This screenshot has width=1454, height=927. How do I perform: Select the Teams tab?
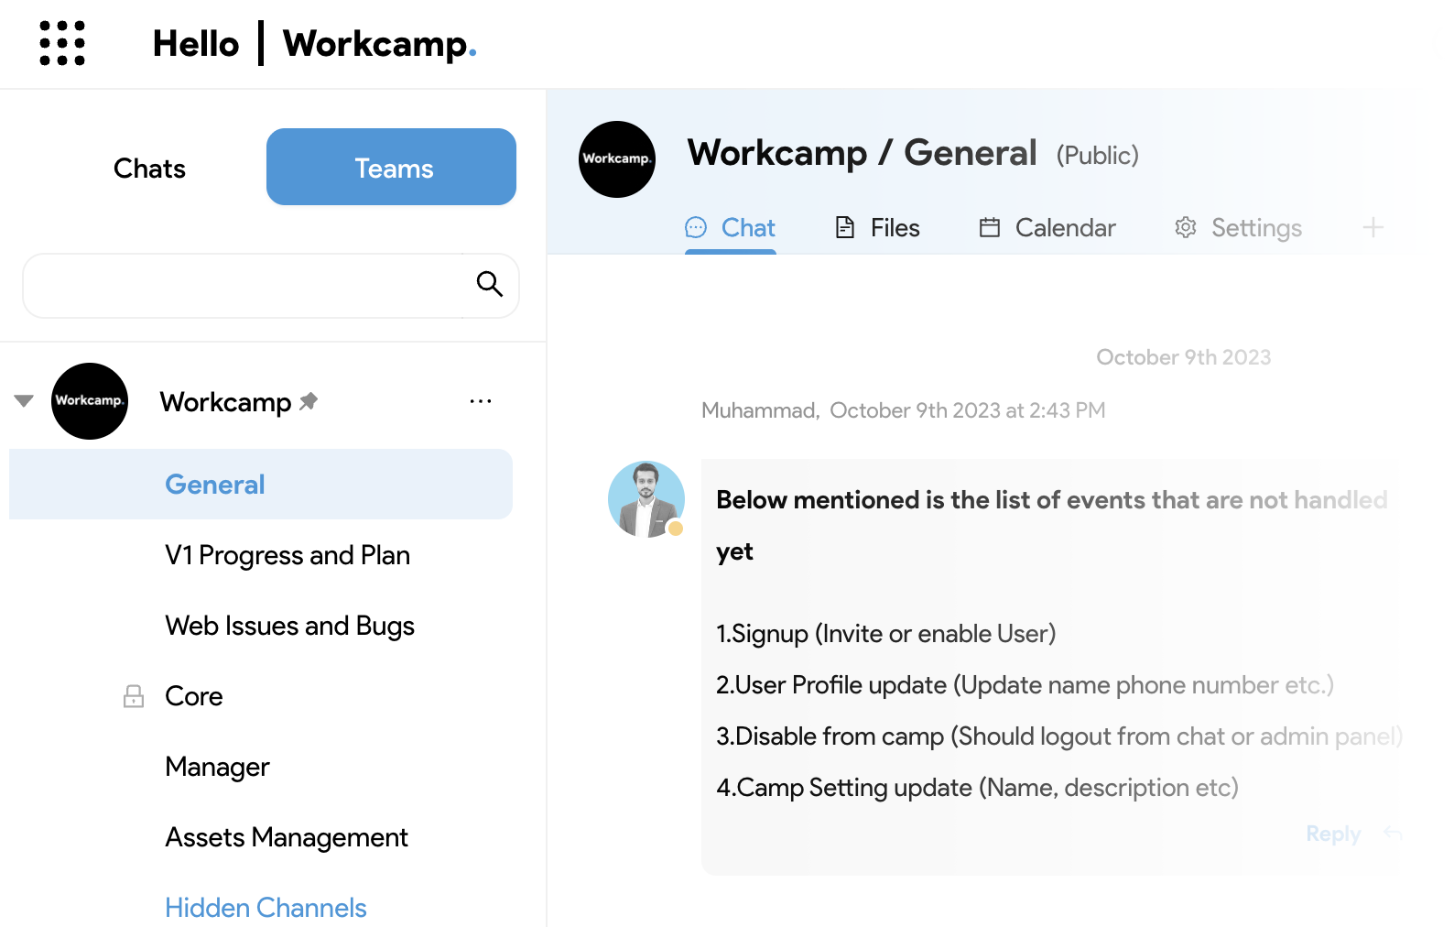[391, 167]
